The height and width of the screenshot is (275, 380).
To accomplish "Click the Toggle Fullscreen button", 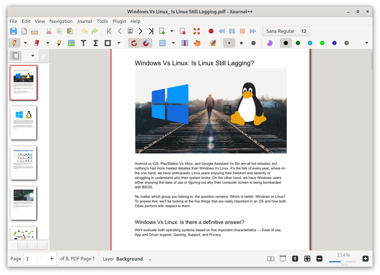I will click(x=197, y=31).
